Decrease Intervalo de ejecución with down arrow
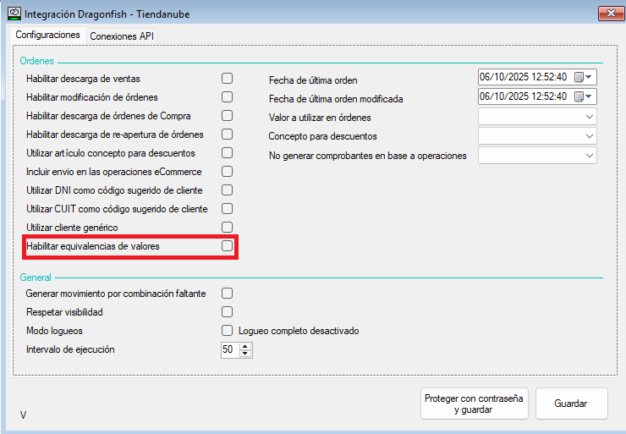Screen dimensions: 626x434 [x=245, y=354]
